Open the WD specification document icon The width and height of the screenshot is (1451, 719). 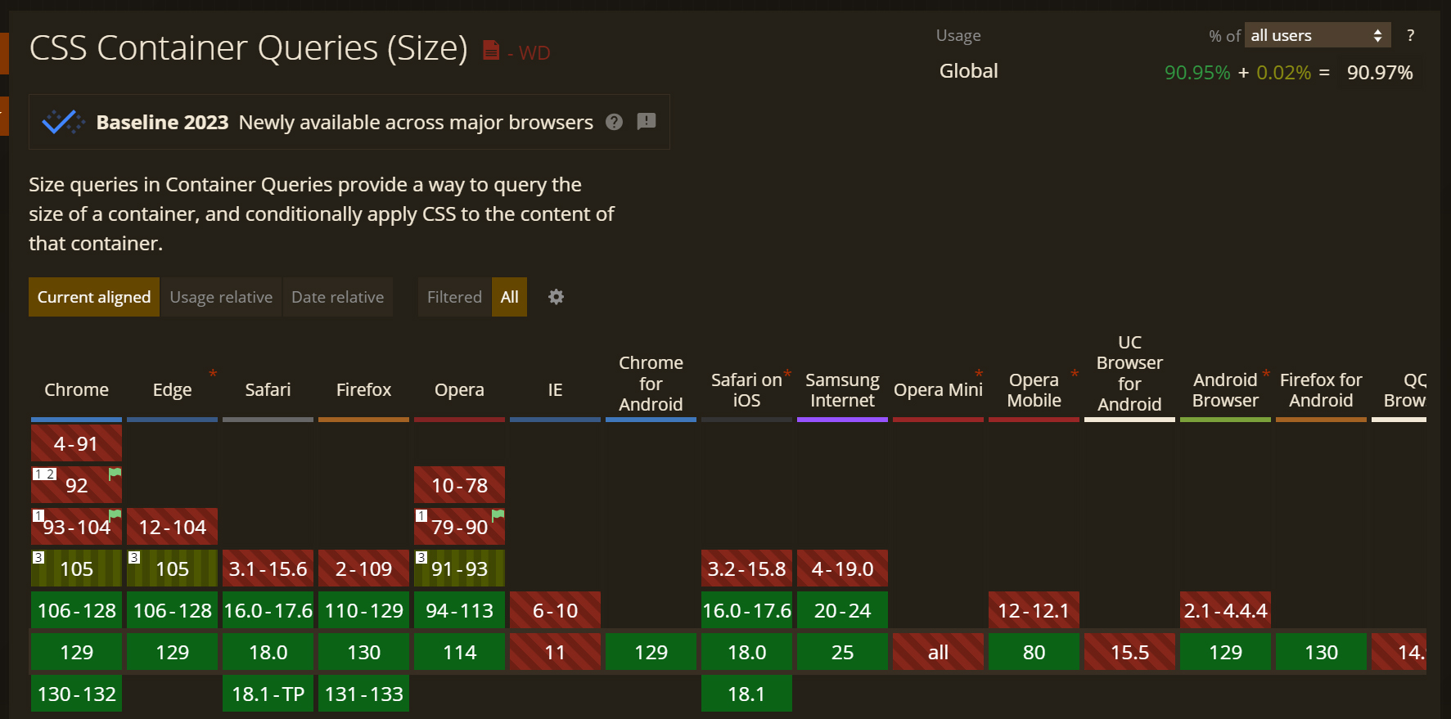491,51
